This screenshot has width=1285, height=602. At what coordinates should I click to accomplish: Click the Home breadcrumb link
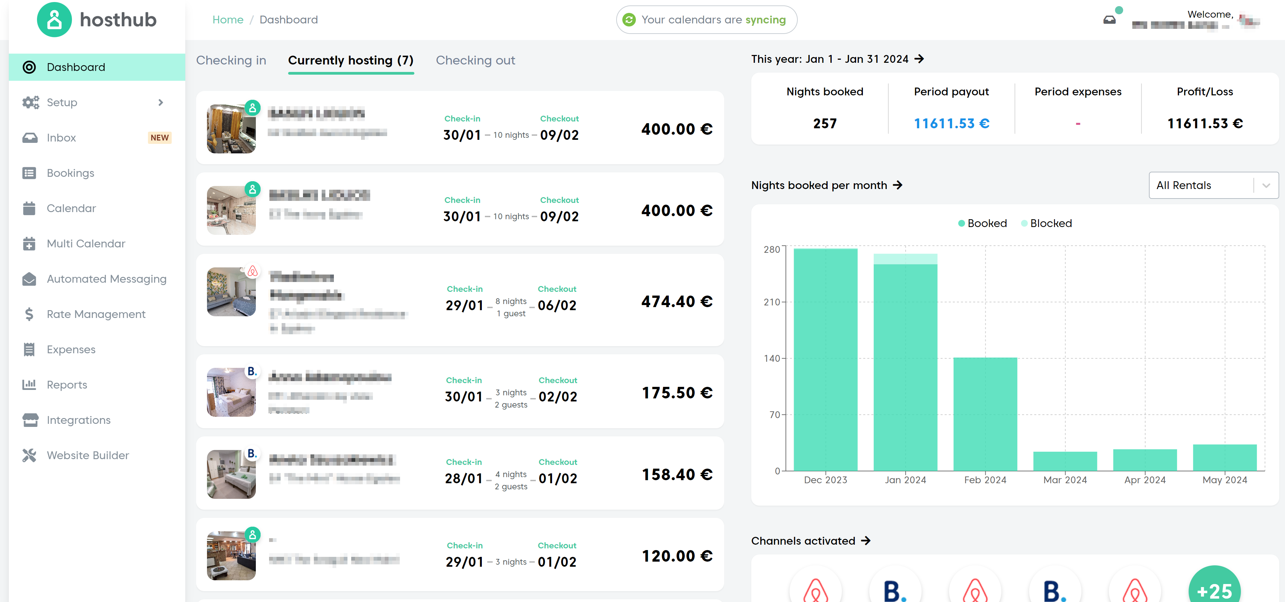[227, 20]
